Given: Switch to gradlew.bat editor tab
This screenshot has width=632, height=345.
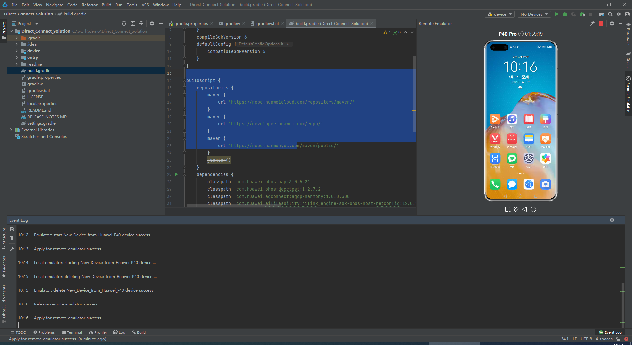Looking at the screenshot, I should [x=268, y=23].
